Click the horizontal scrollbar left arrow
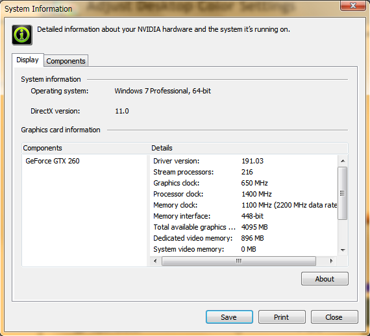Viewport: 370px width, 336px height. coord(155,261)
